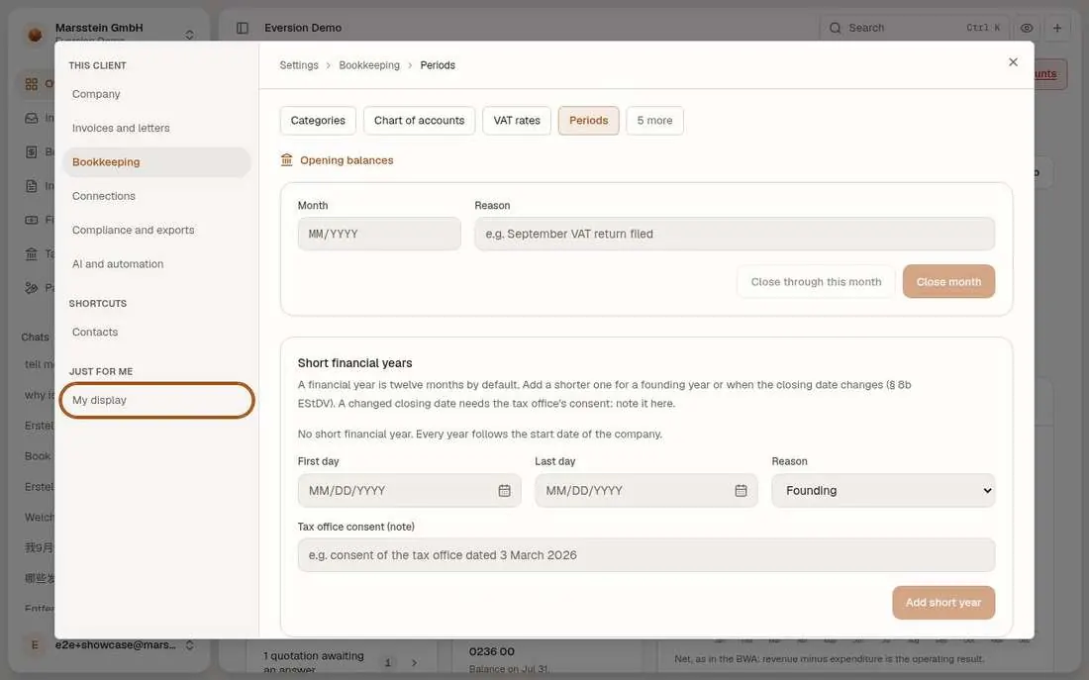Focus the Tax office consent note field

coord(645,555)
